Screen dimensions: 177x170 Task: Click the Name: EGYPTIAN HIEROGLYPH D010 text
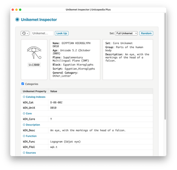[72, 45]
